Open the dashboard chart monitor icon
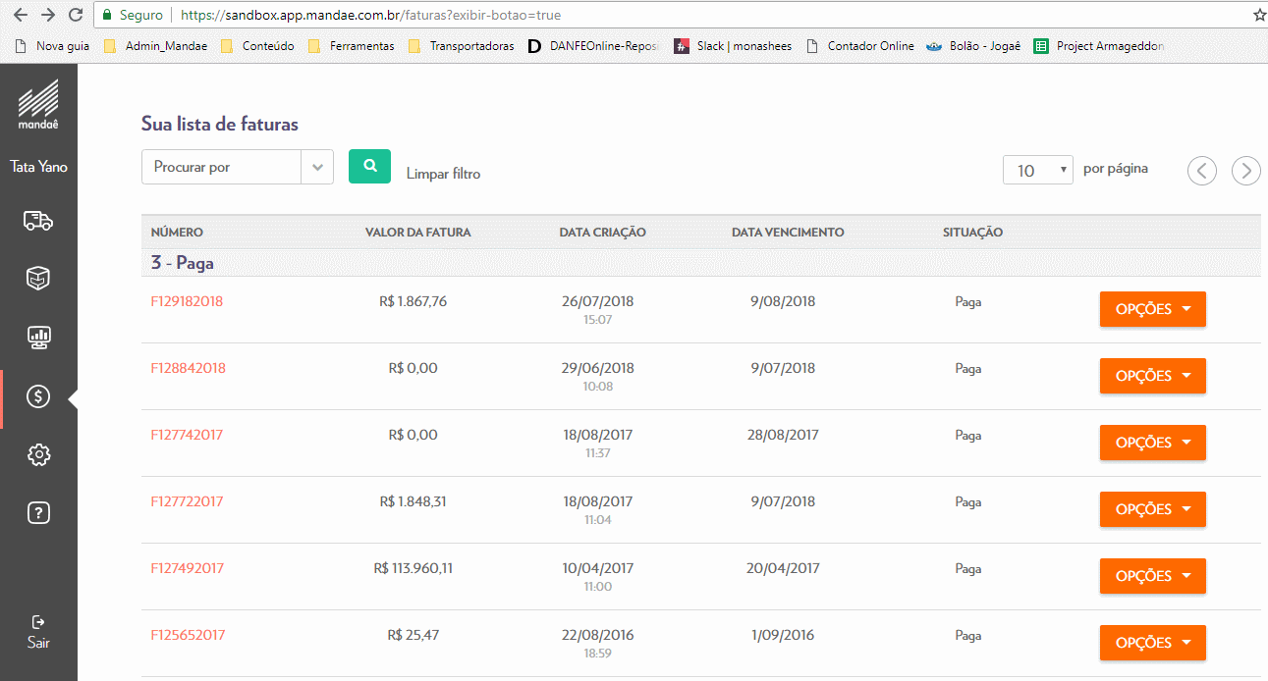This screenshot has width=1268, height=681. pyautogui.click(x=38, y=338)
